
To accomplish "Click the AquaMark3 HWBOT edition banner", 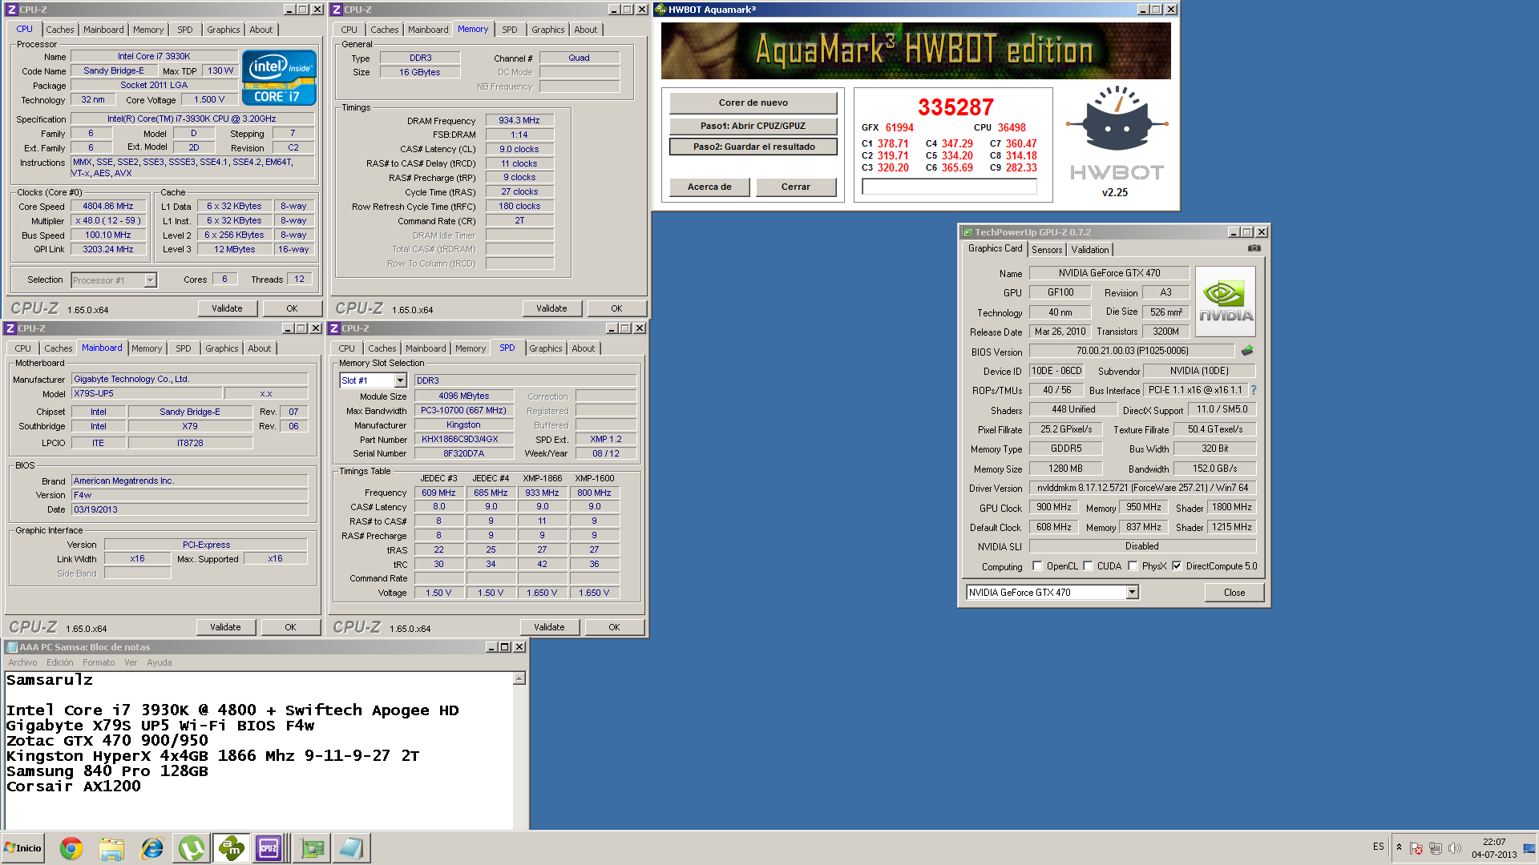I will pos(915,50).
